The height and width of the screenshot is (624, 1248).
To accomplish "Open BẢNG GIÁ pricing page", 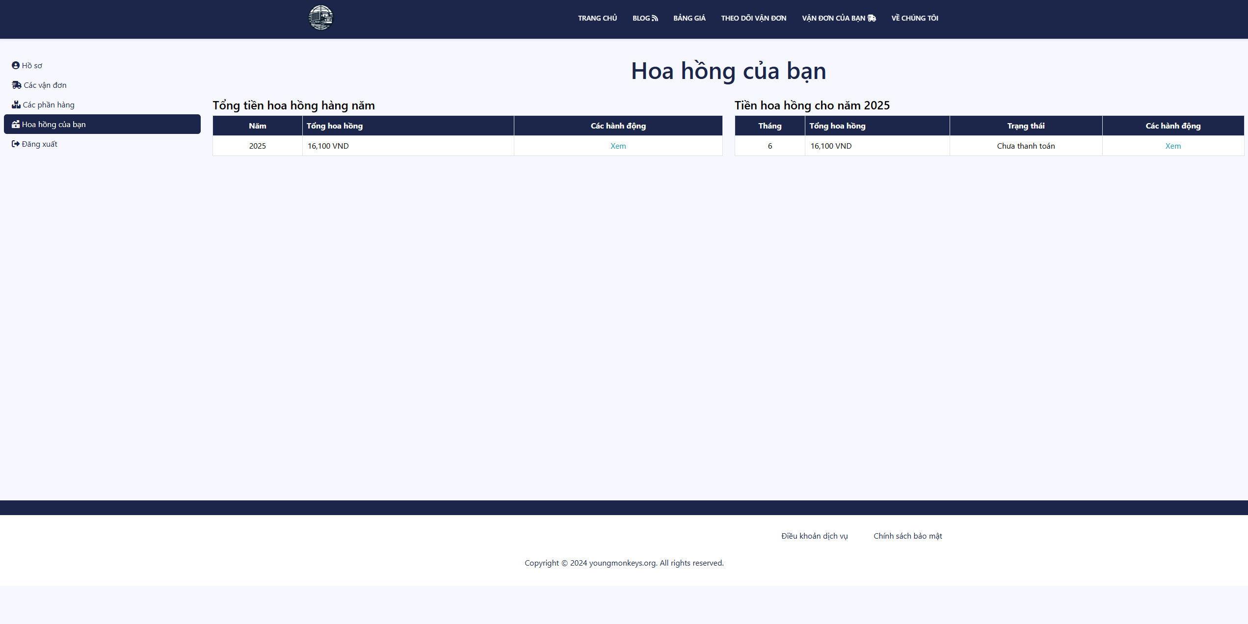I will [689, 18].
